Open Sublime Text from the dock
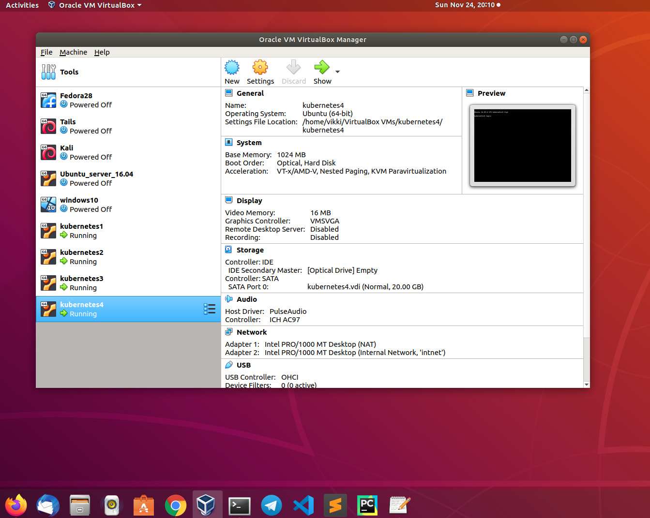650x518 pixels. click(335, 505)
